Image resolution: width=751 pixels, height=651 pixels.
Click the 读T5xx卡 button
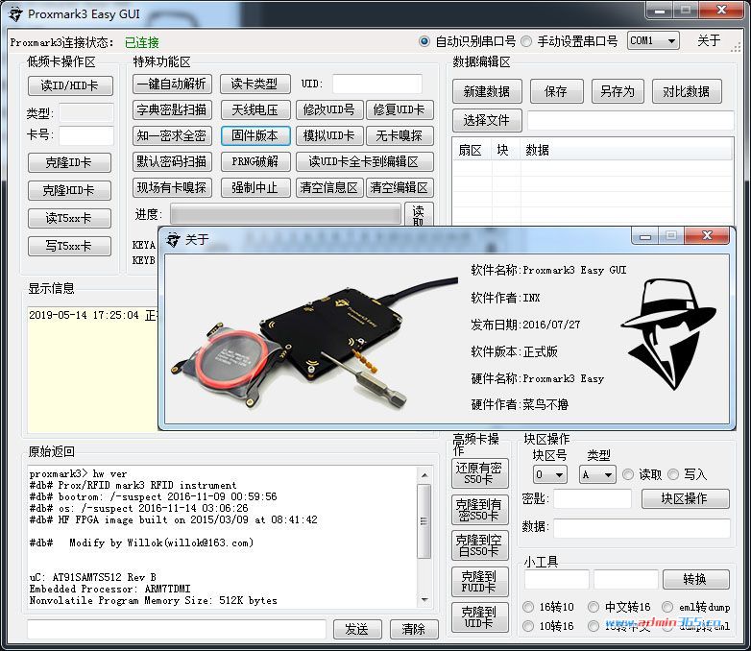coord(69,218)
